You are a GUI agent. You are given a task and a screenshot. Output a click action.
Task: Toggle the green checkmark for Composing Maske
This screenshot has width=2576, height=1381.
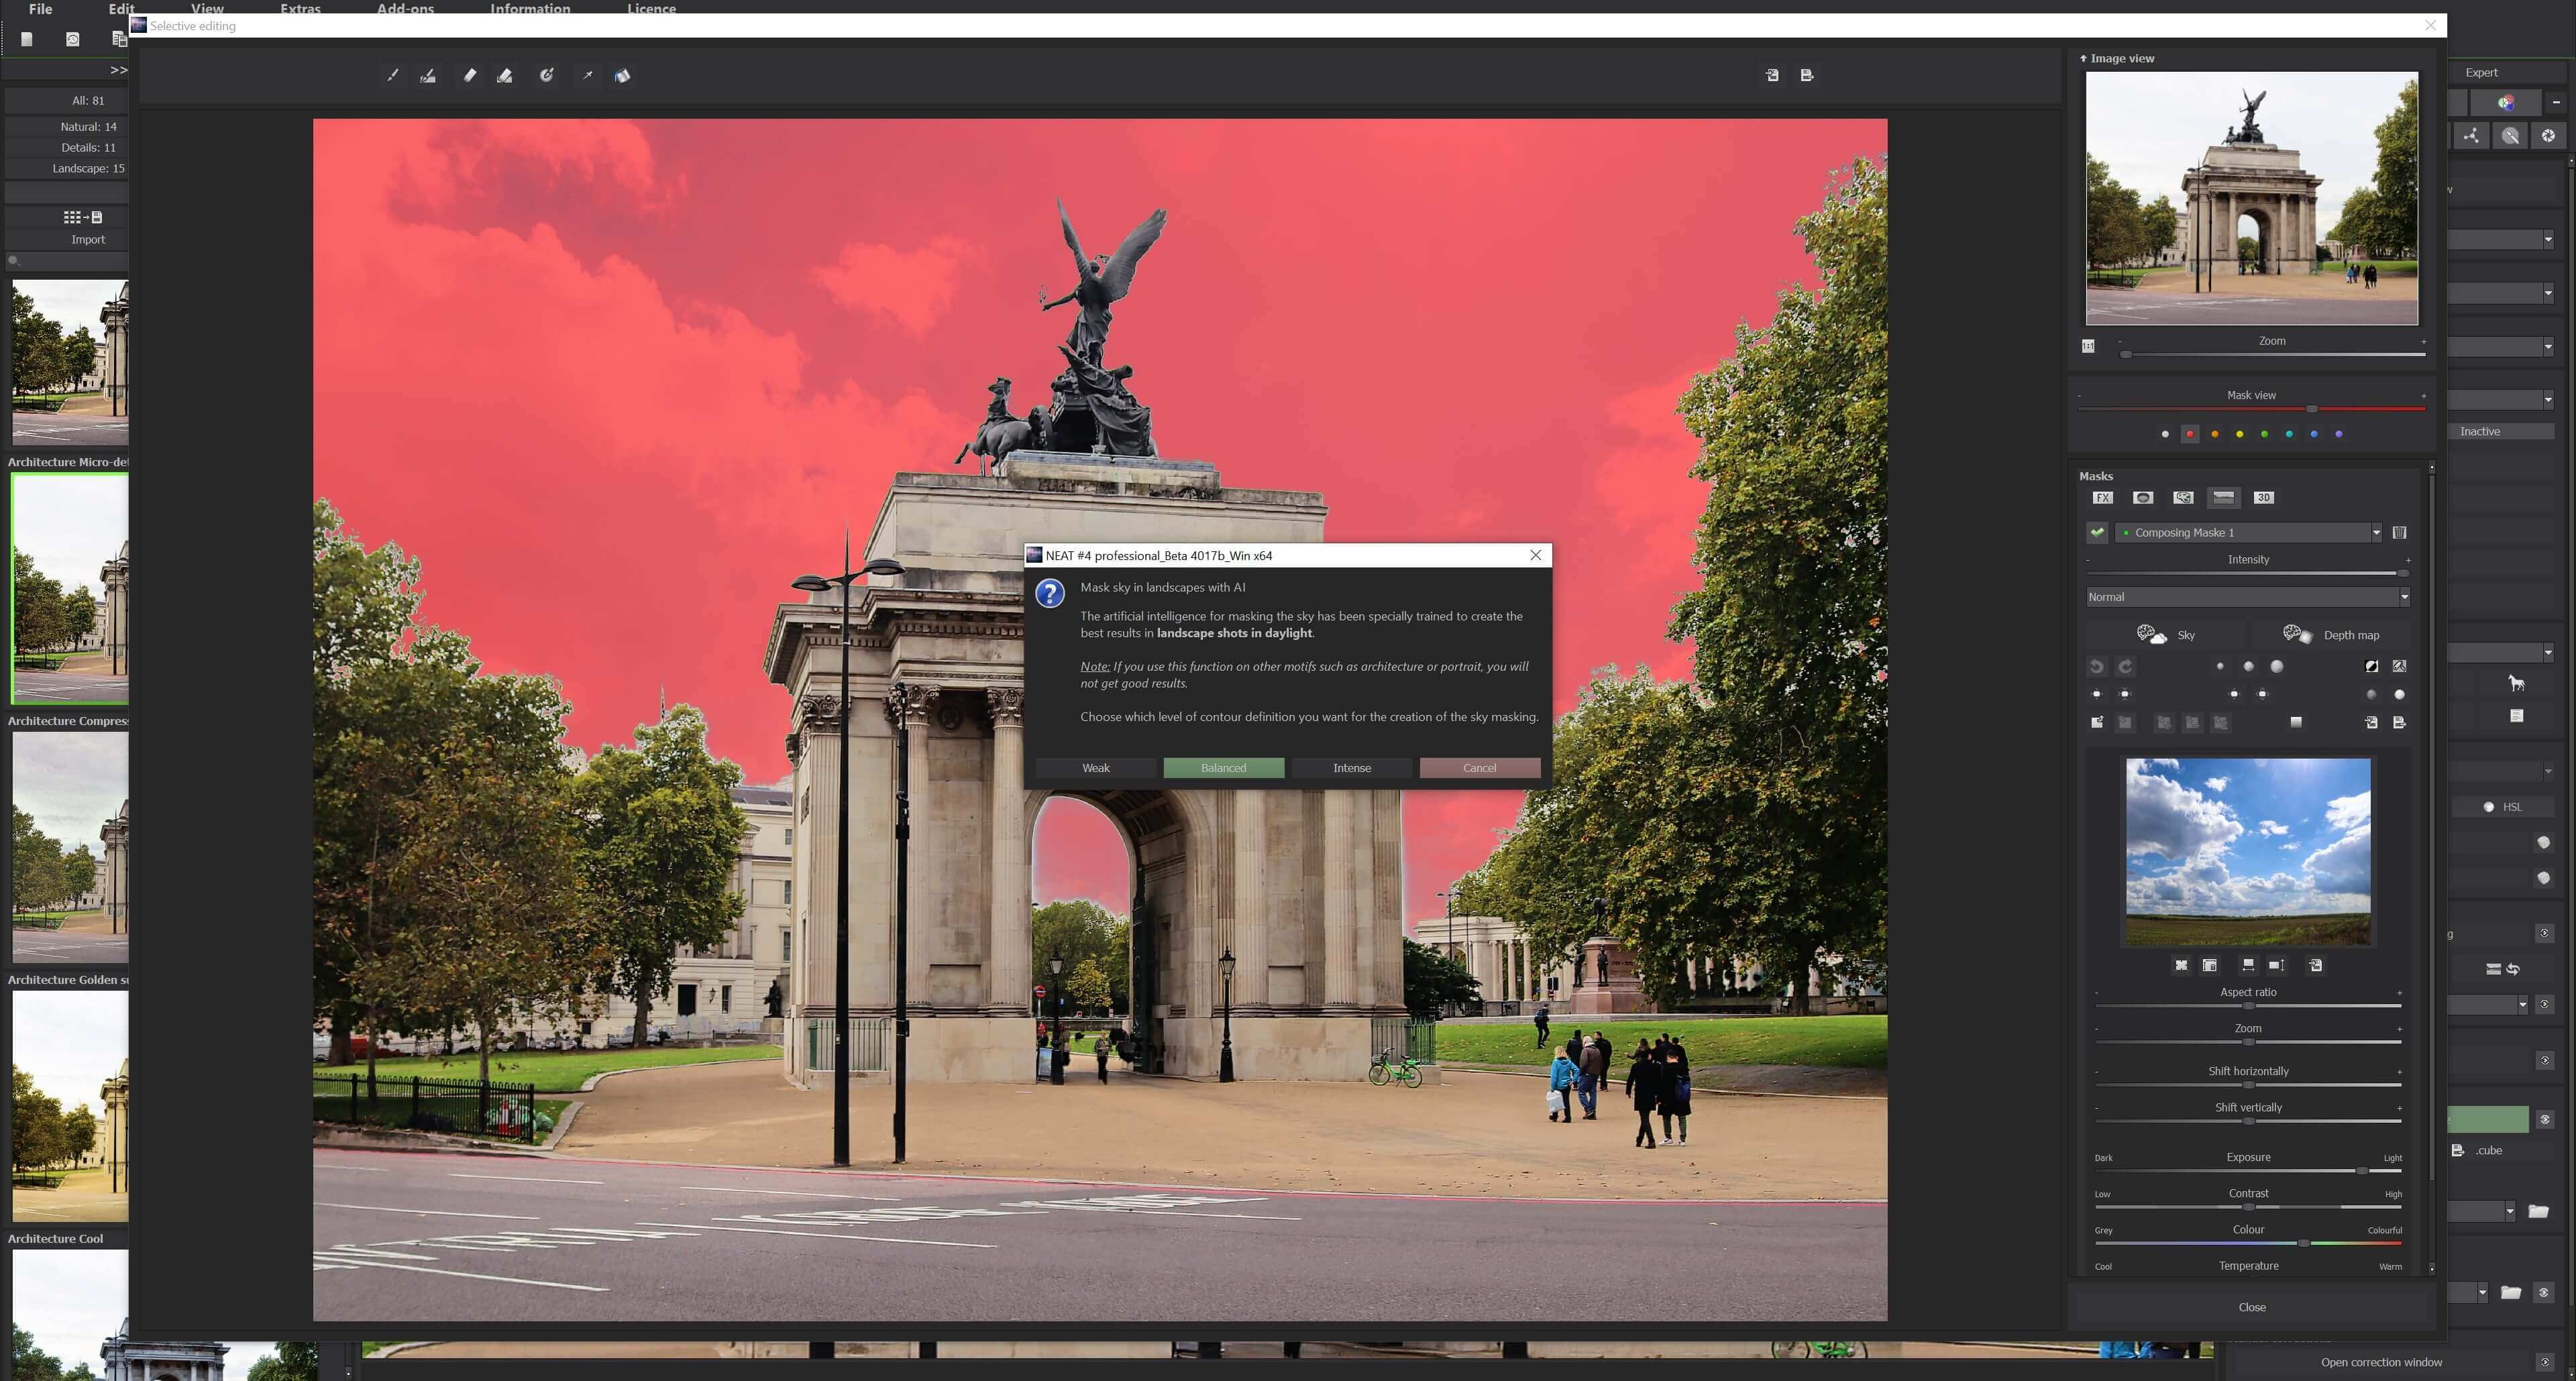[x=2097, y=532]
